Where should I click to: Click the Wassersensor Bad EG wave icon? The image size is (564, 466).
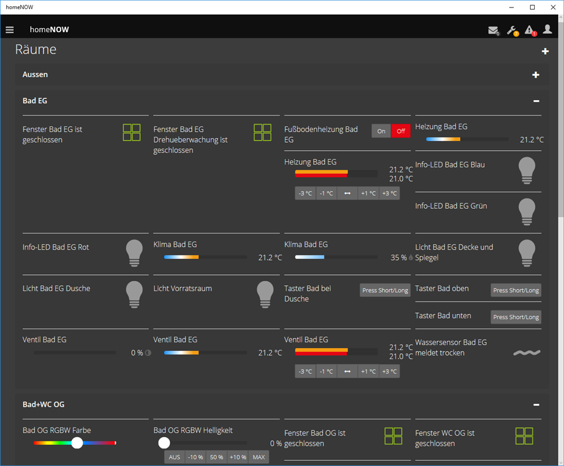527,353
